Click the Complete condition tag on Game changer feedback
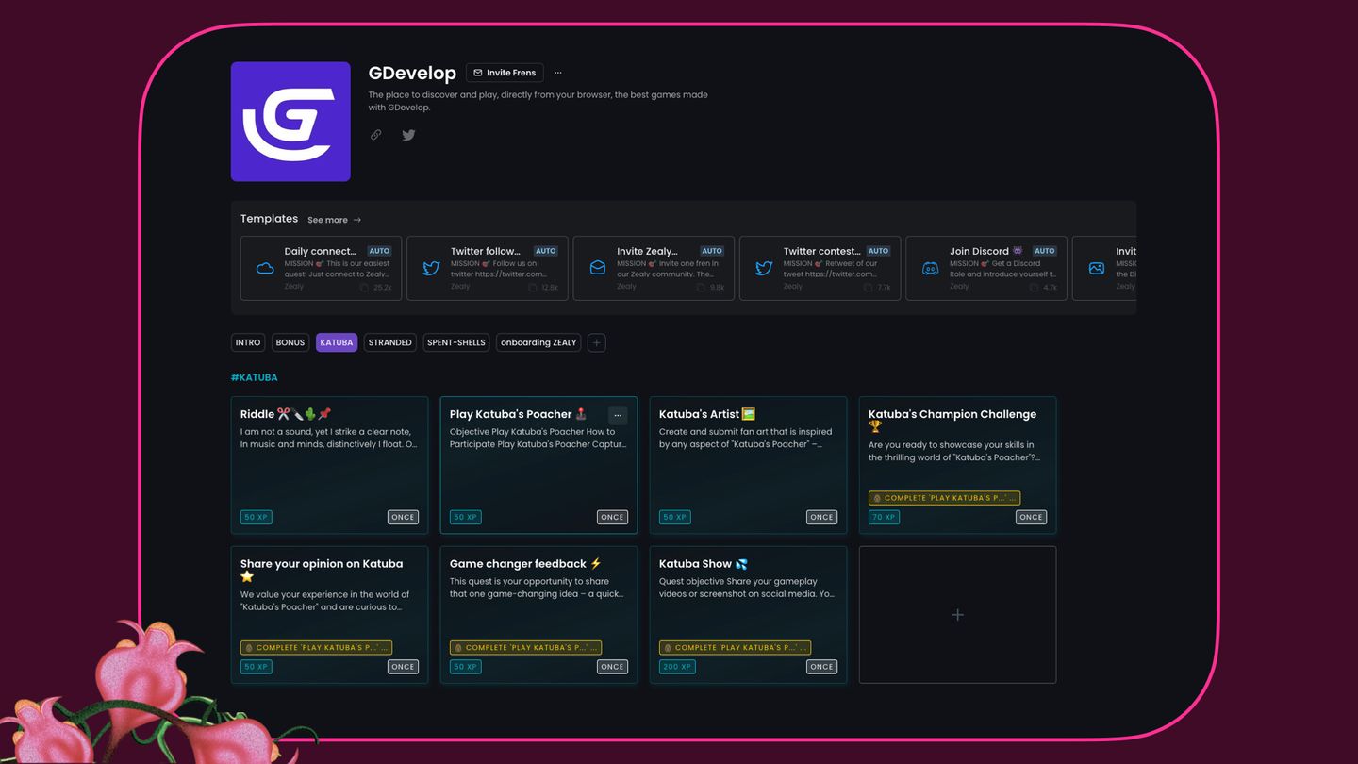The image size is (1358, 764). [x=525, y=648]
